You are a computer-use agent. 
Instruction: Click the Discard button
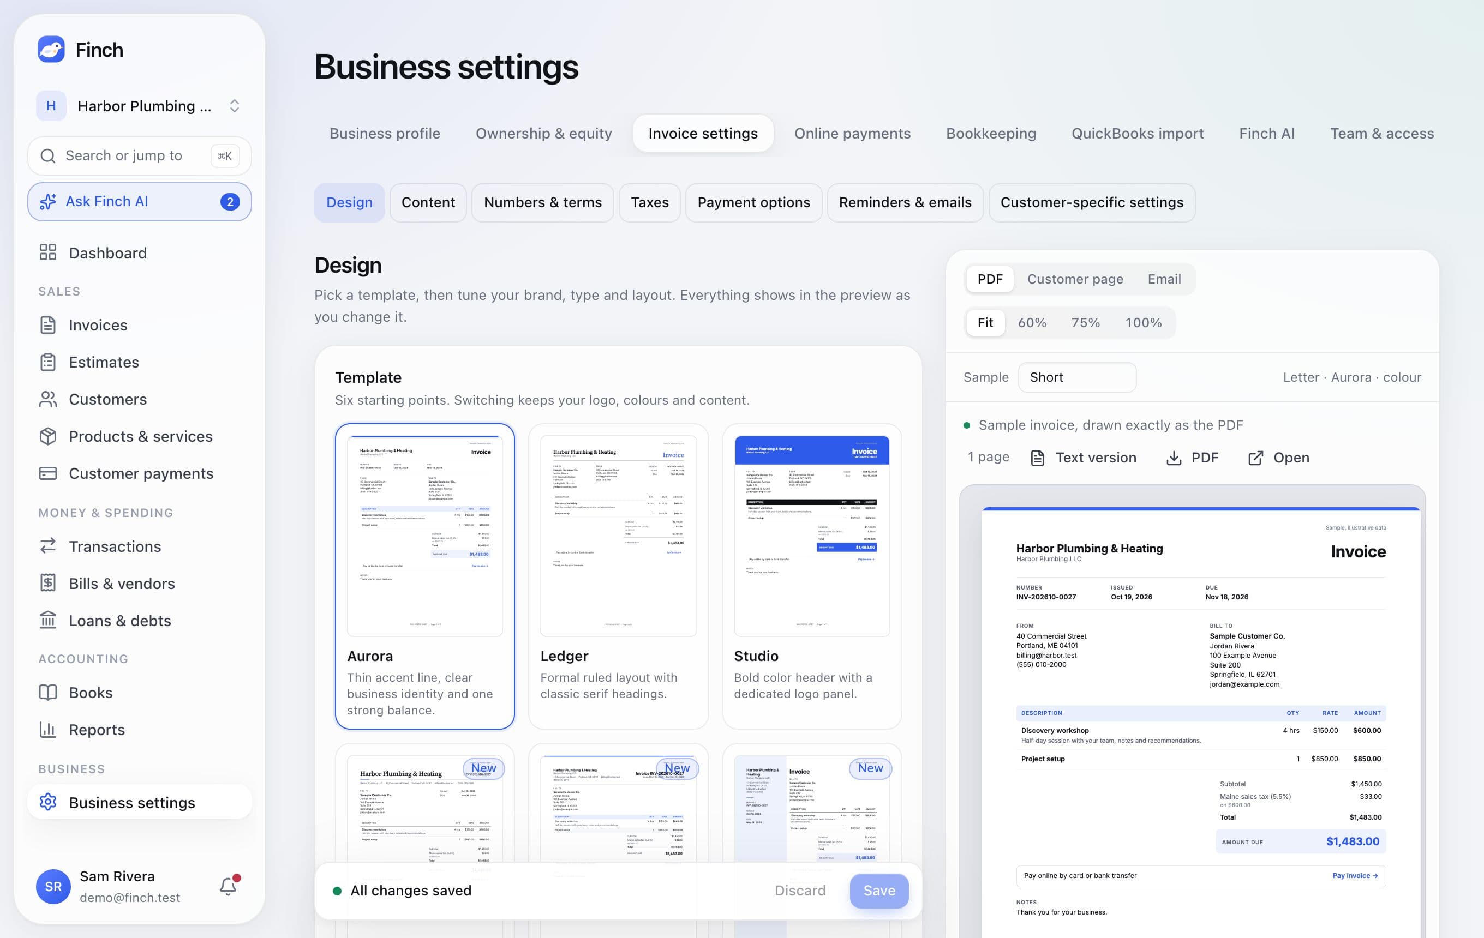click(x=800, y=891)
